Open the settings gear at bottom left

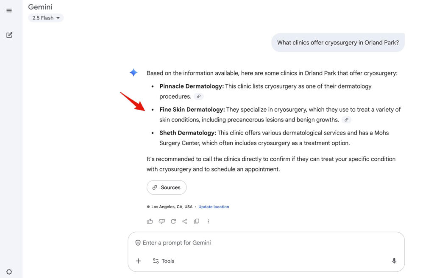[9, 272]
